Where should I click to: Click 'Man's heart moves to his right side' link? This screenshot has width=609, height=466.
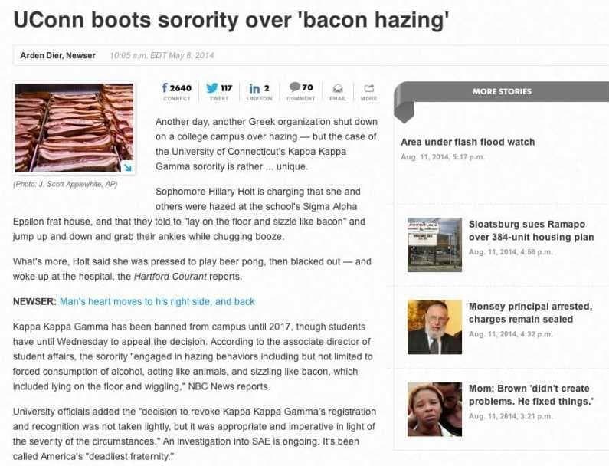(157, 301)
